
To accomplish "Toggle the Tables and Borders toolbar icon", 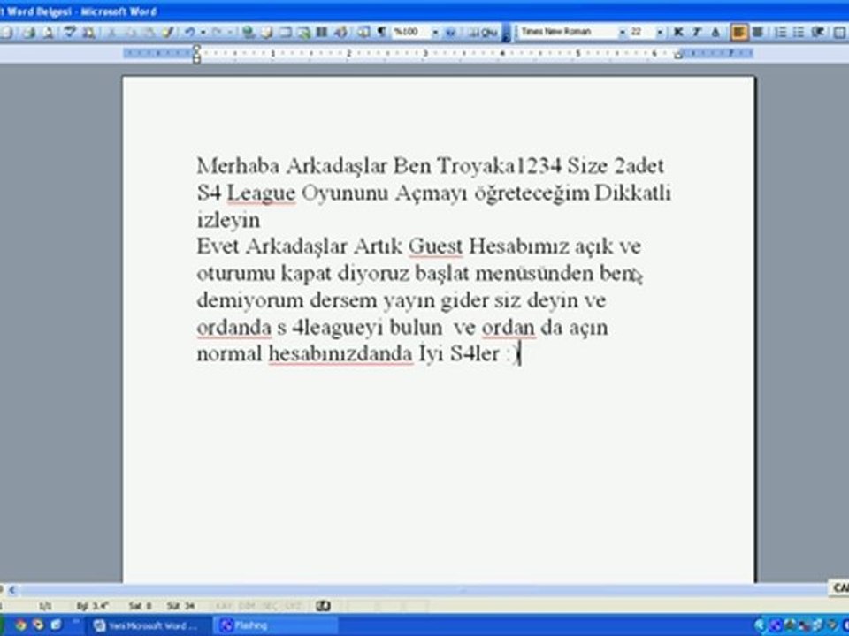I will [266, 33].
